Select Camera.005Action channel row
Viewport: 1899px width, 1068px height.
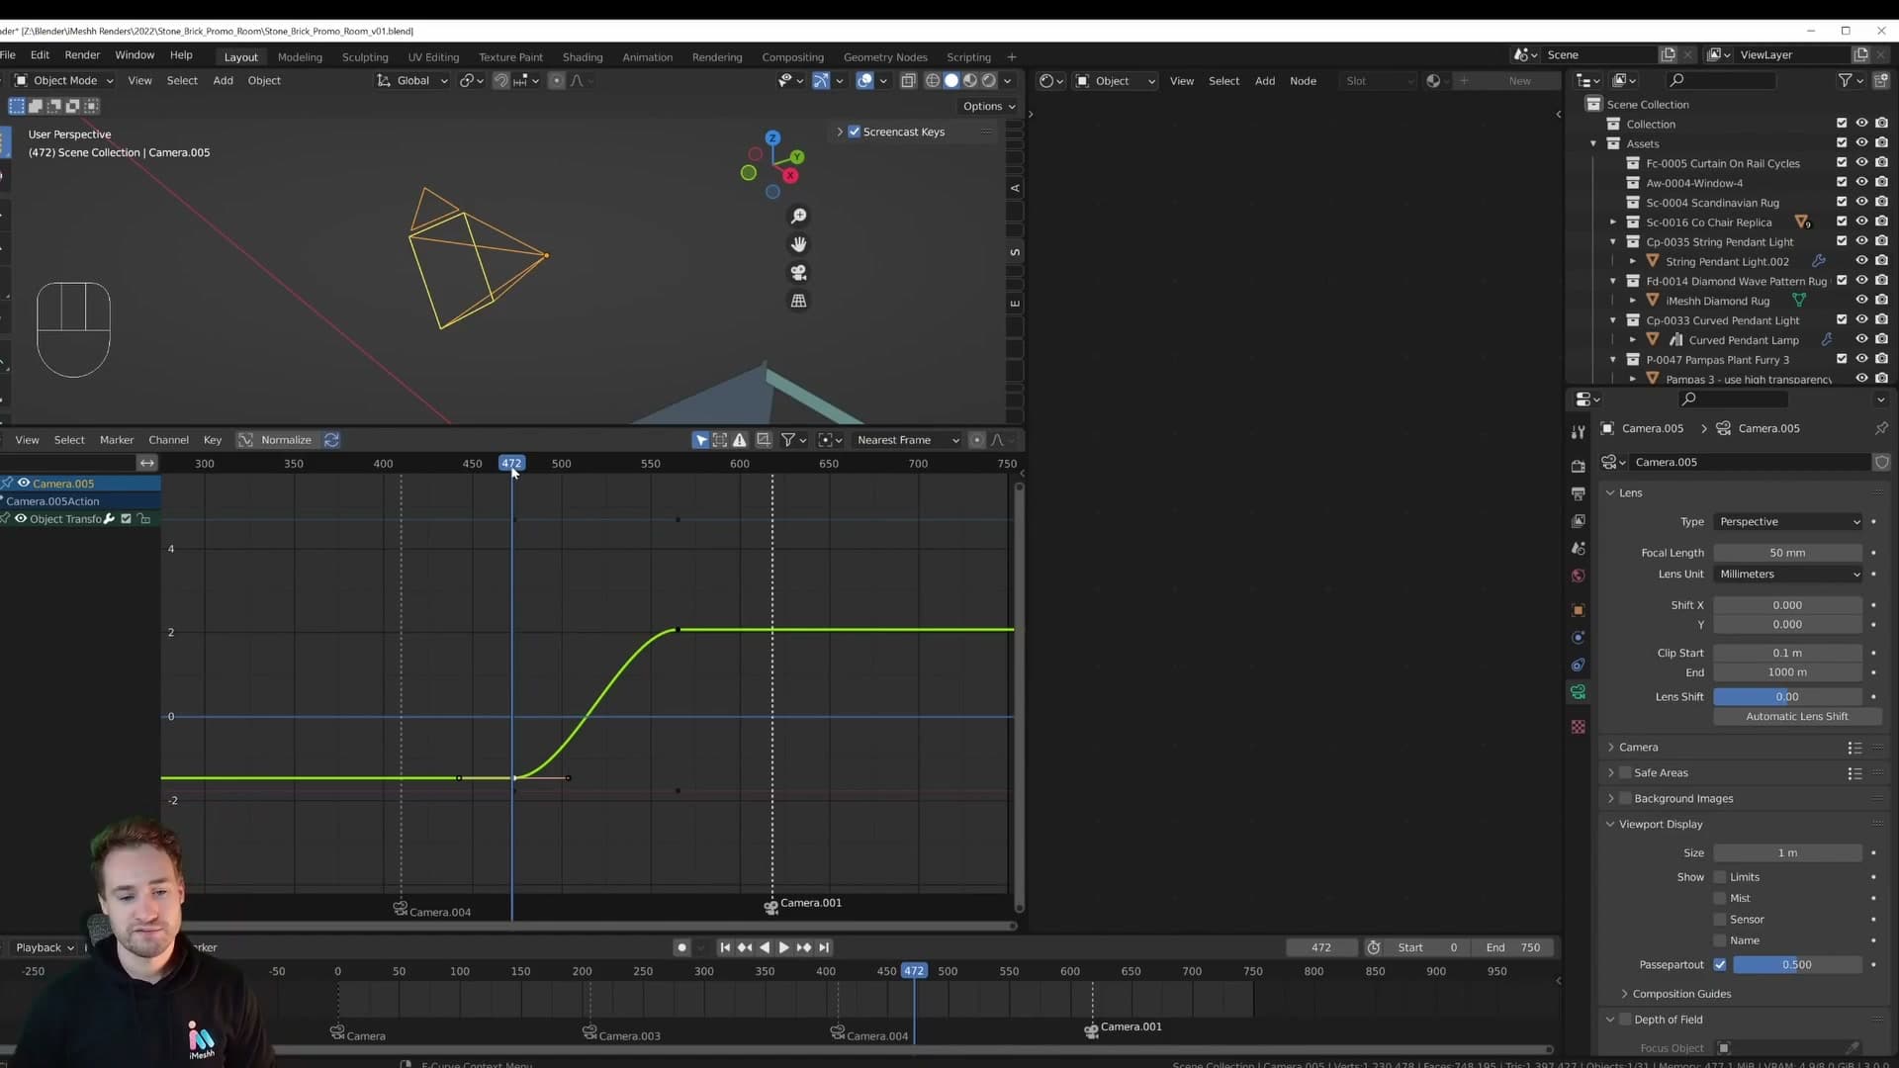click(80, 501)
